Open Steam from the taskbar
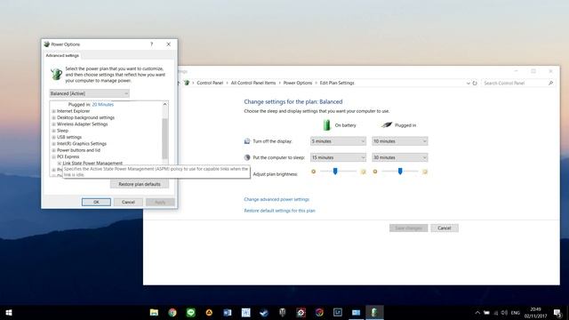The width and height of the screenshot is (569, 320). (264, 312)
